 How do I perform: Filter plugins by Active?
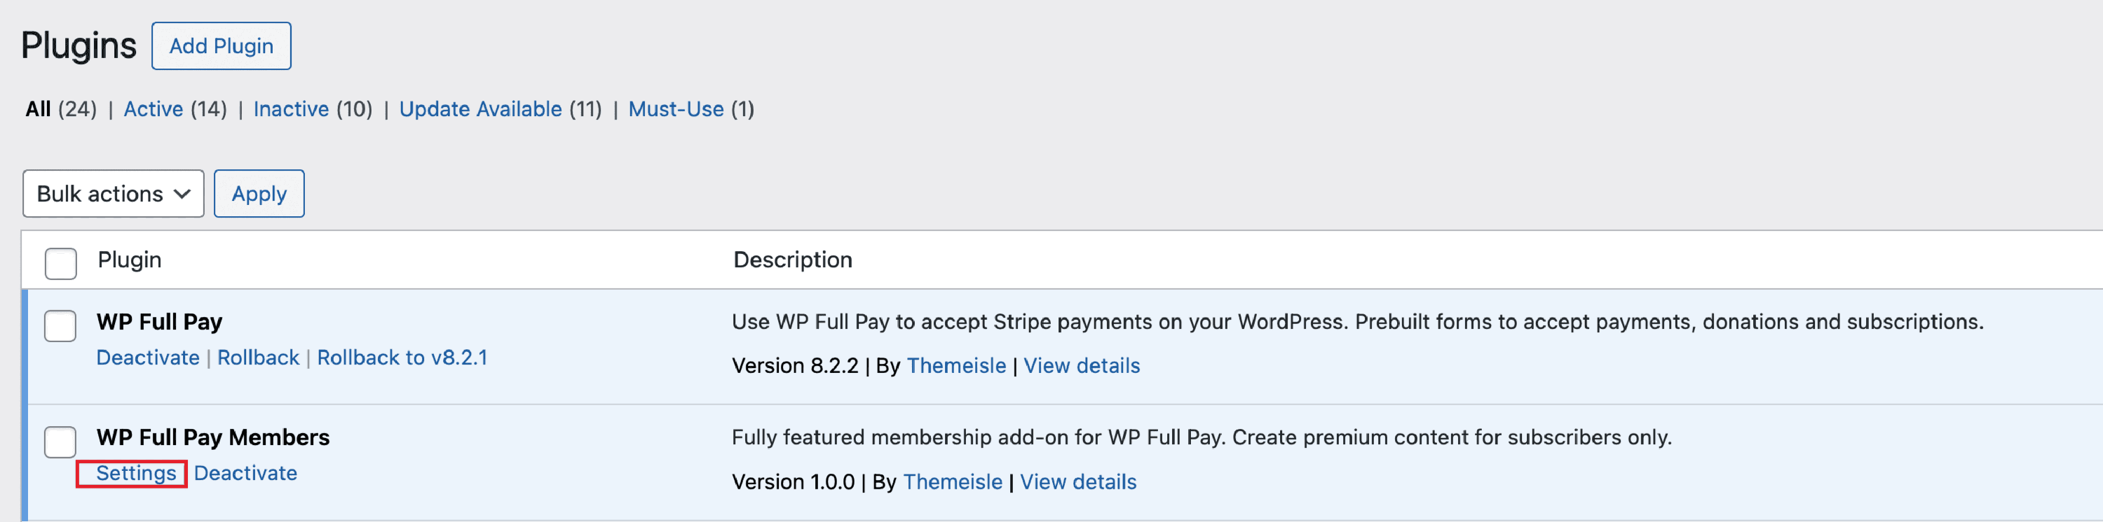tap(153, 109)
